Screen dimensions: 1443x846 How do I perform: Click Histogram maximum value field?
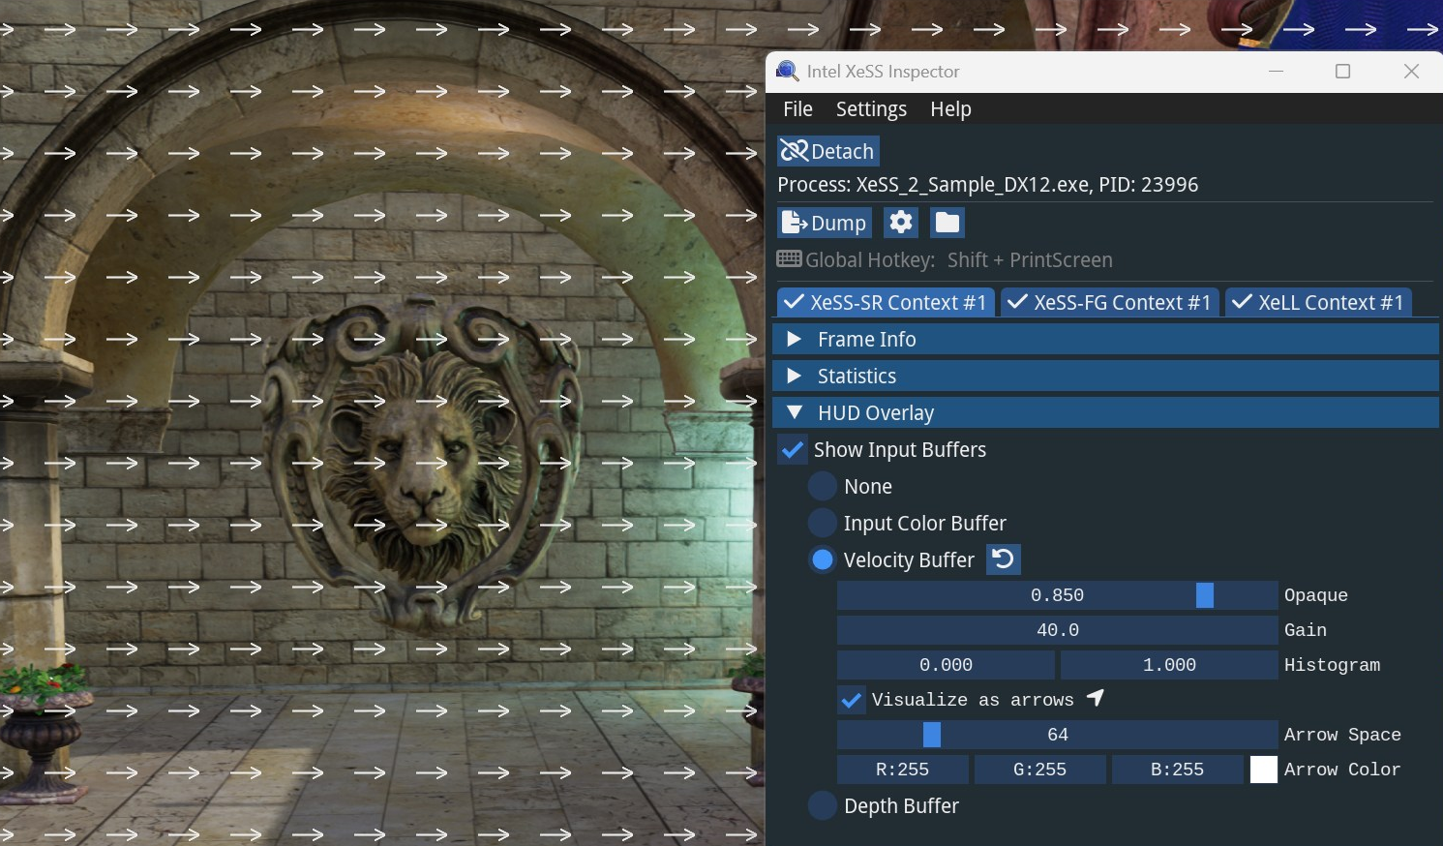[x=1169, y=664]
